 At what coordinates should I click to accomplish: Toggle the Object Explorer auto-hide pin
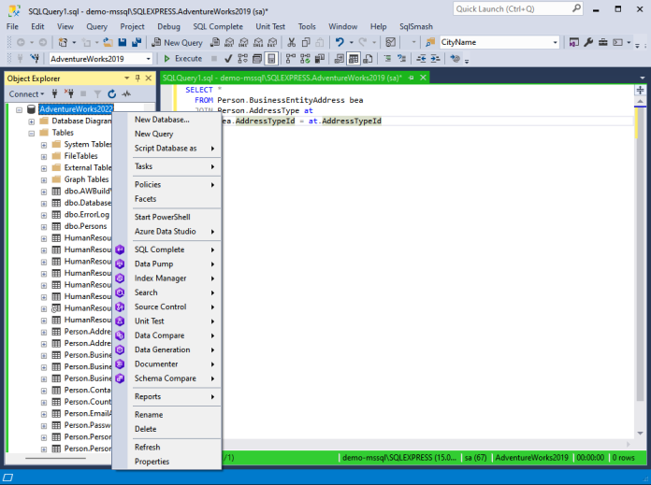pyautogui.click(x=137, y=78)
